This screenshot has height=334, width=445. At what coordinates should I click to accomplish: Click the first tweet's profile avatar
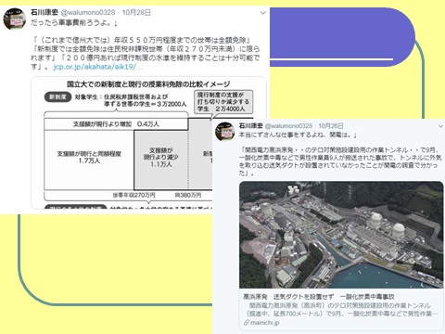click(14, 19)
